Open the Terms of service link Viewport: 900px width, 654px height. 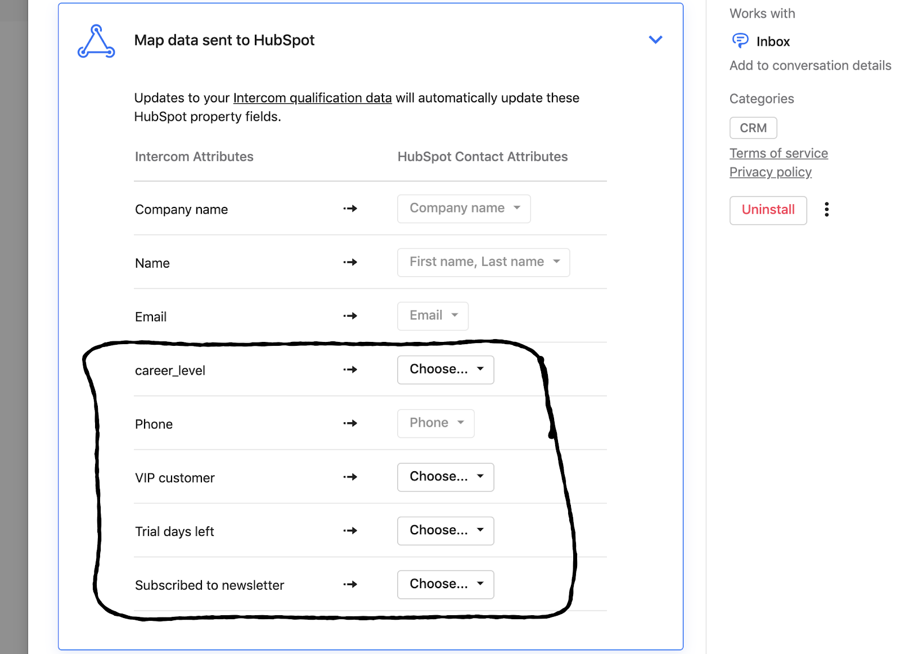click(778, 154)
